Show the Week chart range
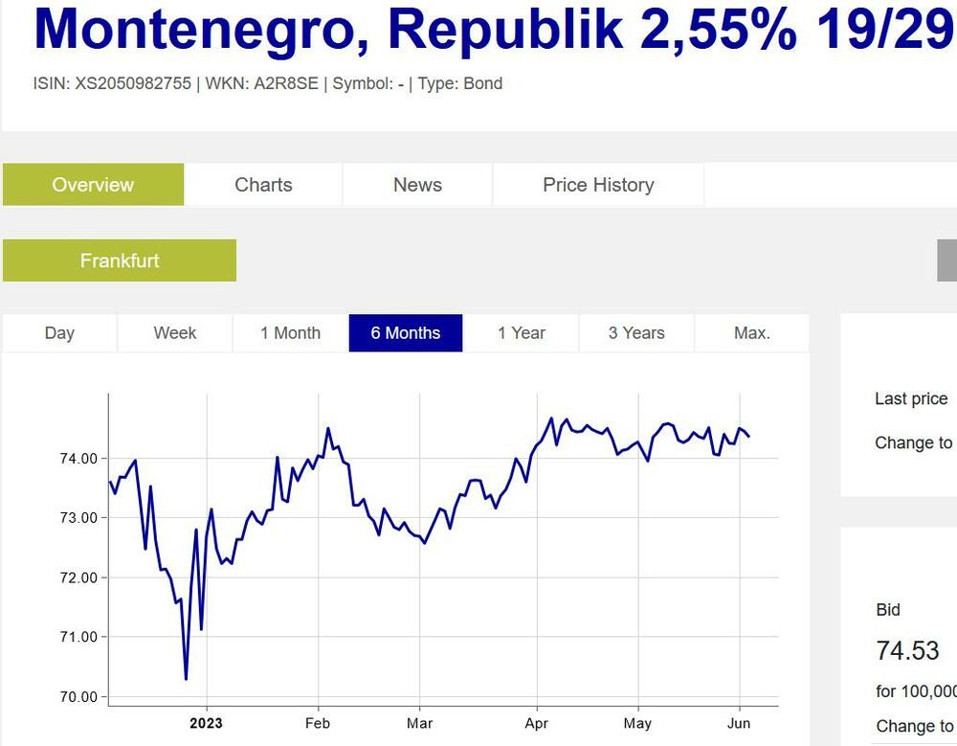This screenshot has height=746, width=957. tap(175, 333)
